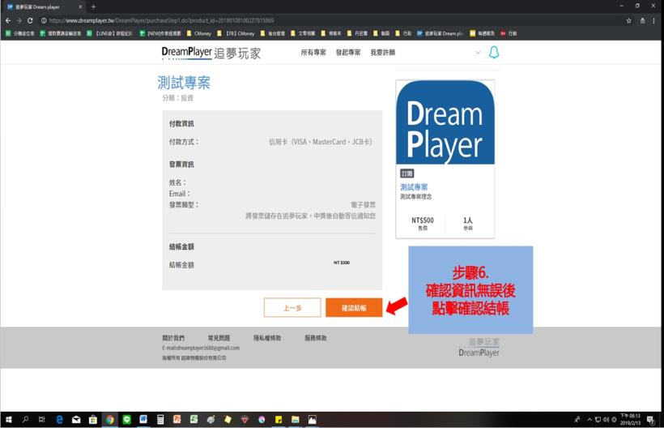This screenshot has height=428, width=664.
Task: Go back using the browser back arrow
Action: (7, 20)
